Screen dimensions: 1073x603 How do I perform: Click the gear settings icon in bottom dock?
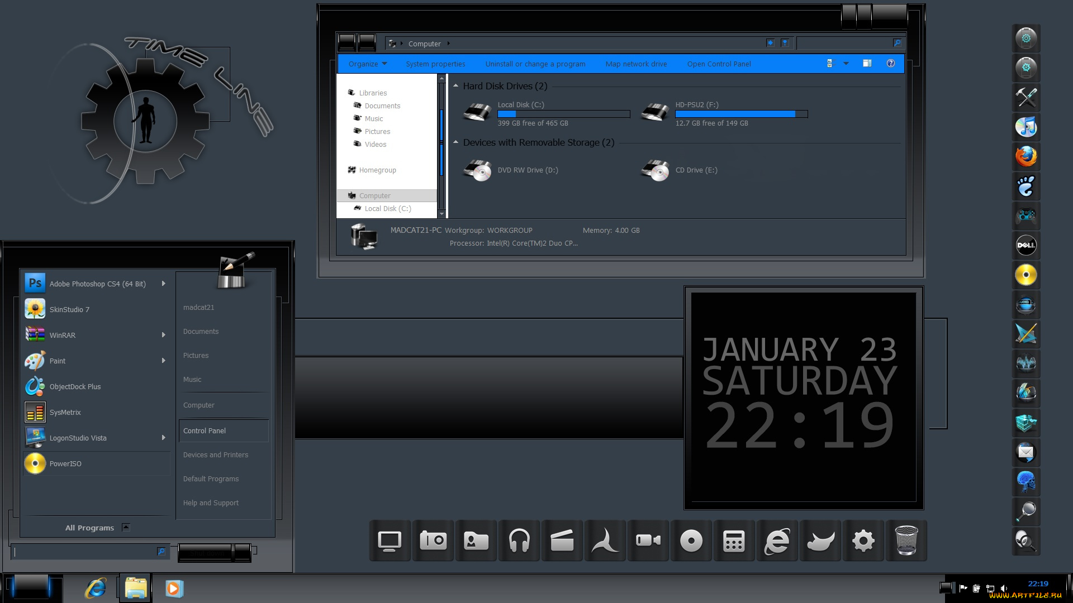pos(863,540)
